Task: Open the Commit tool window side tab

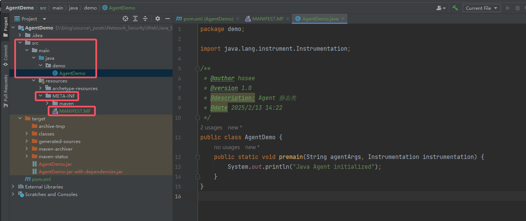Action: point(5,55)
